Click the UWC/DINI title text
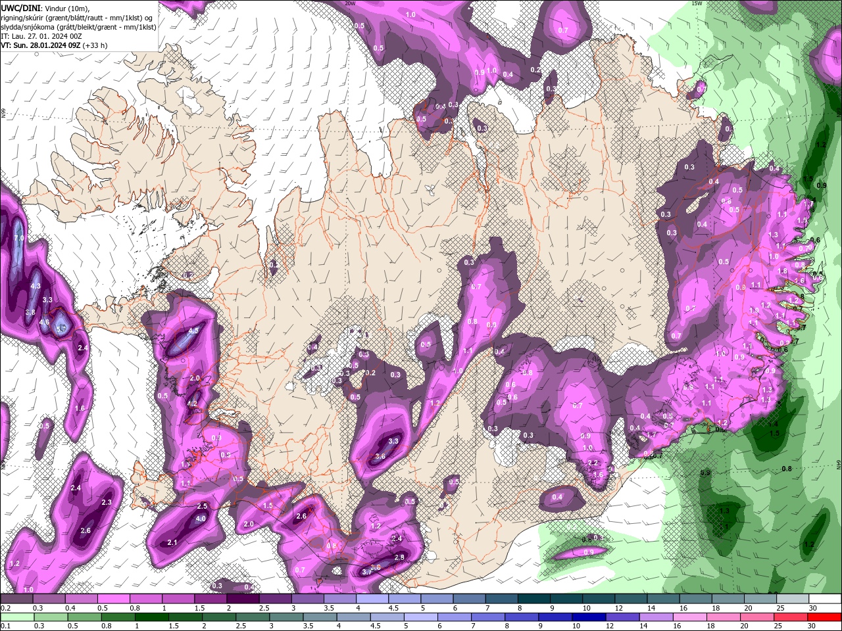This screenshot has height=631, width=842. (22, 8)
